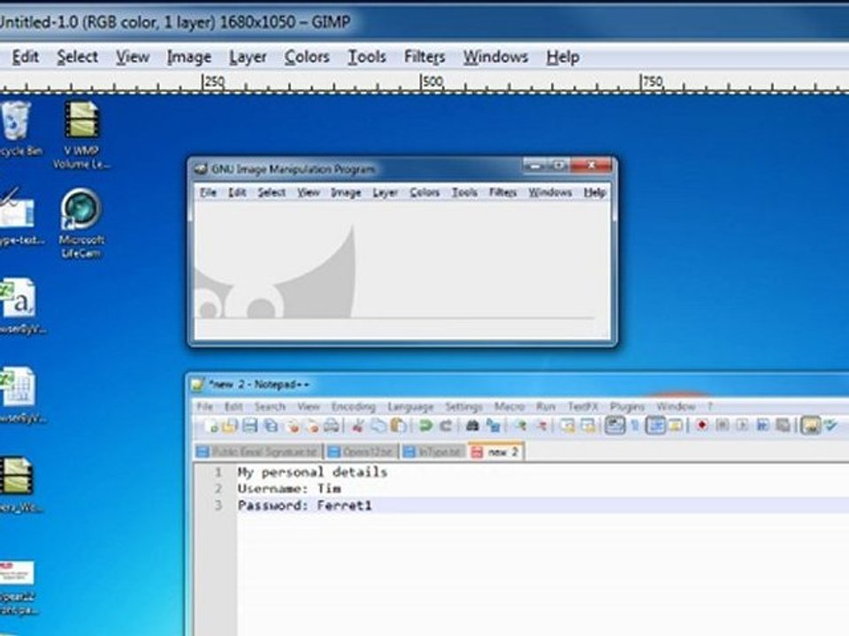
Task: Click the Close document icon in Notepad++ toolbar
Action: tap(293, 426)
